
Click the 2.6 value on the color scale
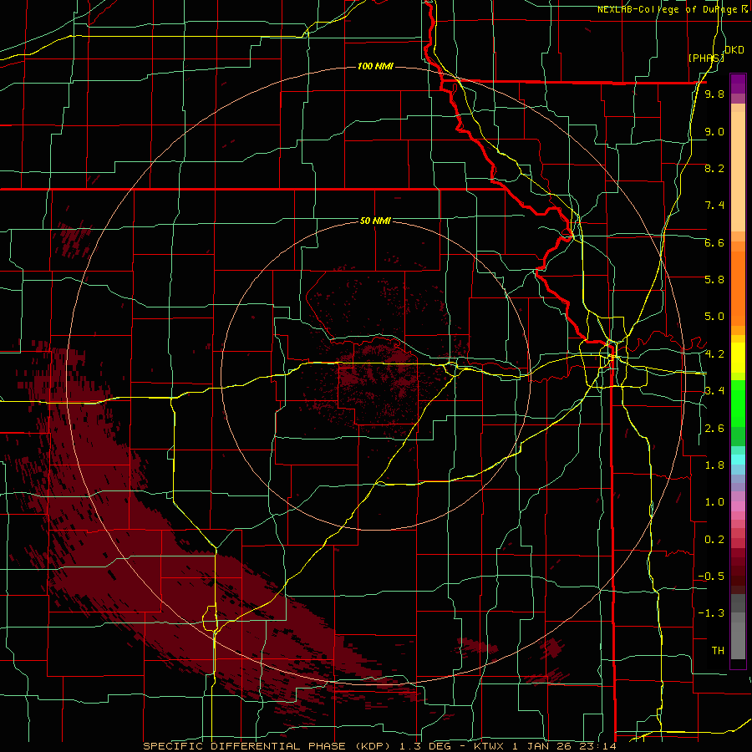(714, 429)
